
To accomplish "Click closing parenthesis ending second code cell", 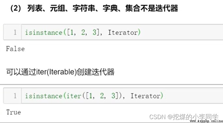I will [x=162, y=96].
